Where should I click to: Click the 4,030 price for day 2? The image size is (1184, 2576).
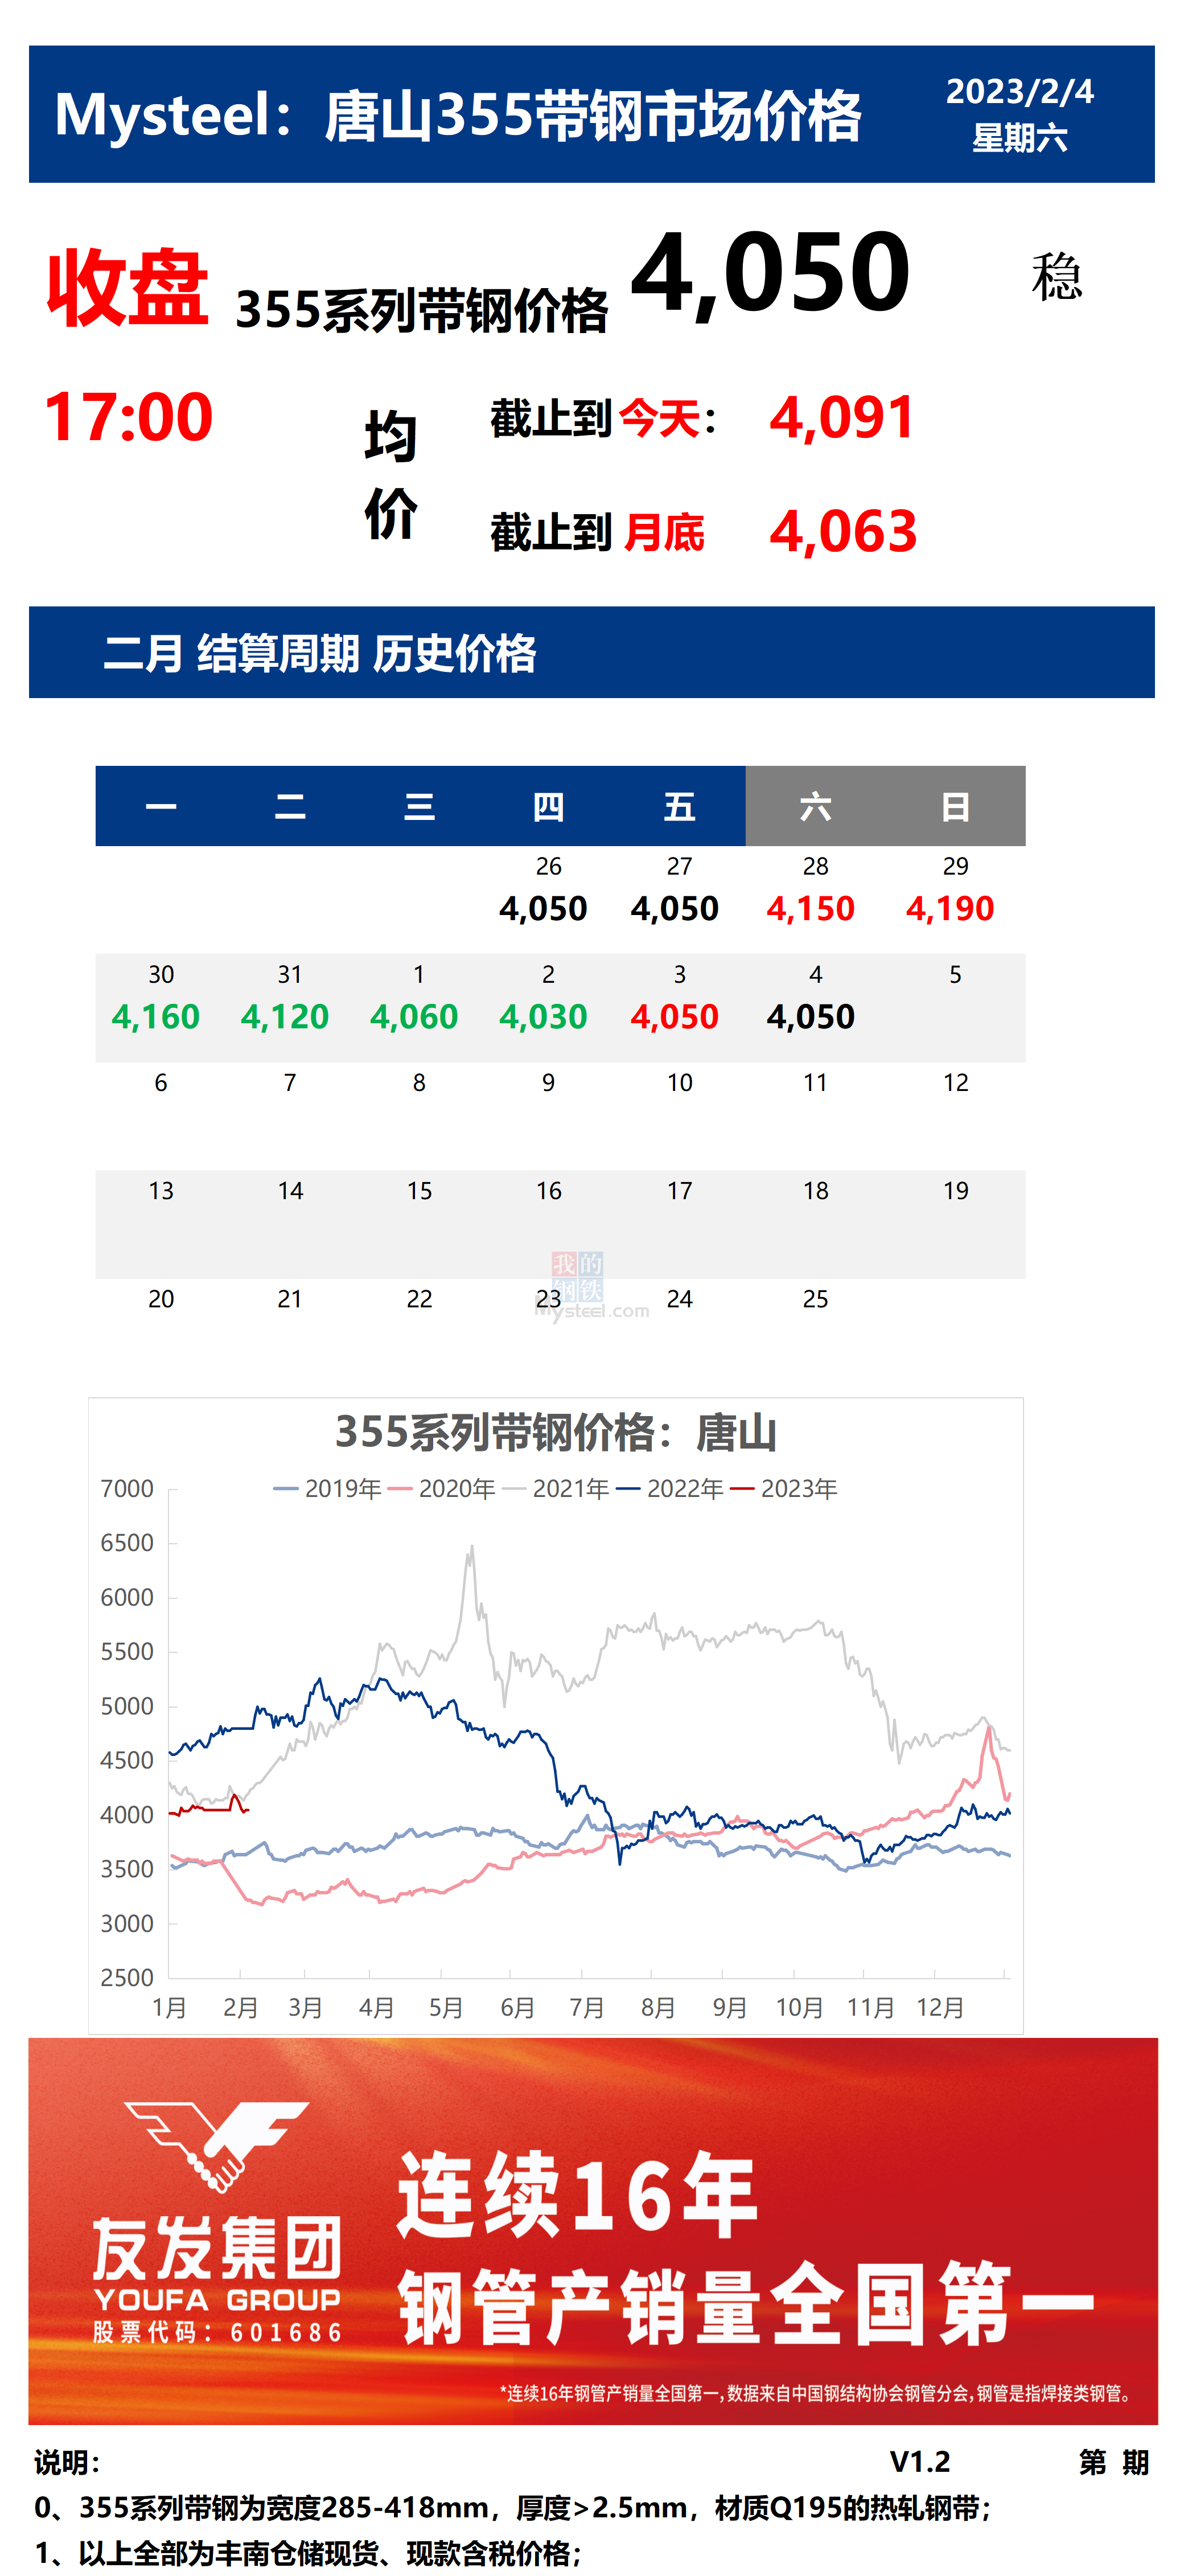point(543,1017)
